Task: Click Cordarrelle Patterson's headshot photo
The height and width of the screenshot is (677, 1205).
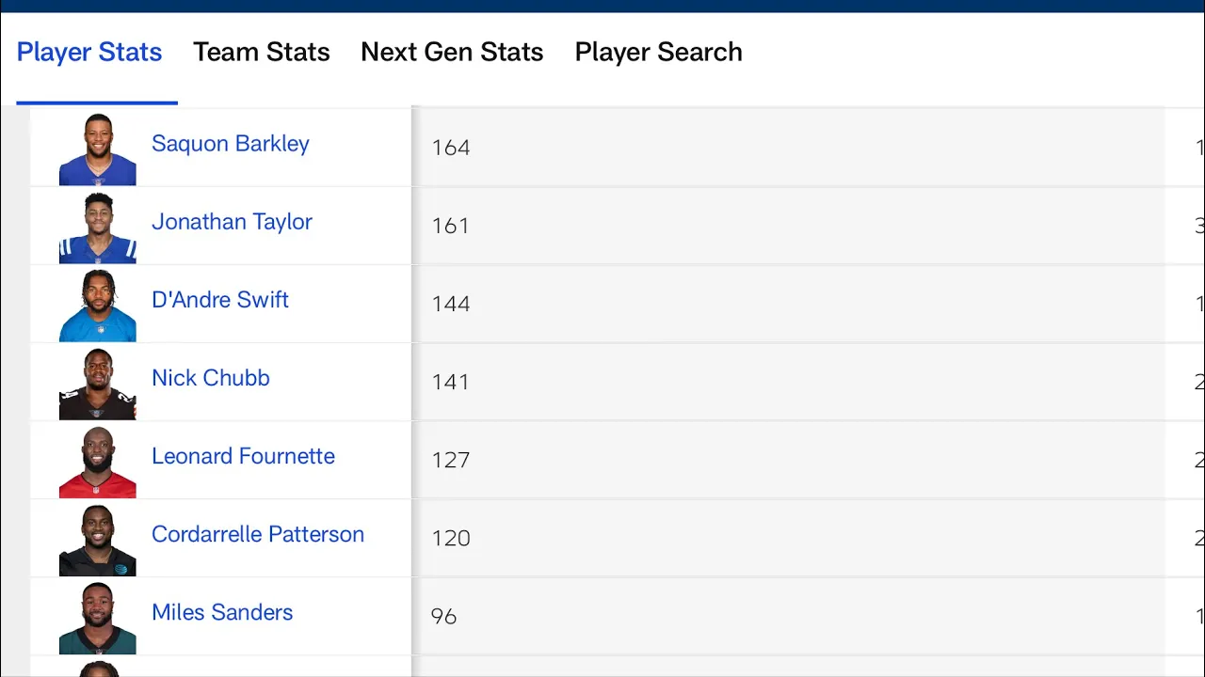Action: tap(98, 539)
